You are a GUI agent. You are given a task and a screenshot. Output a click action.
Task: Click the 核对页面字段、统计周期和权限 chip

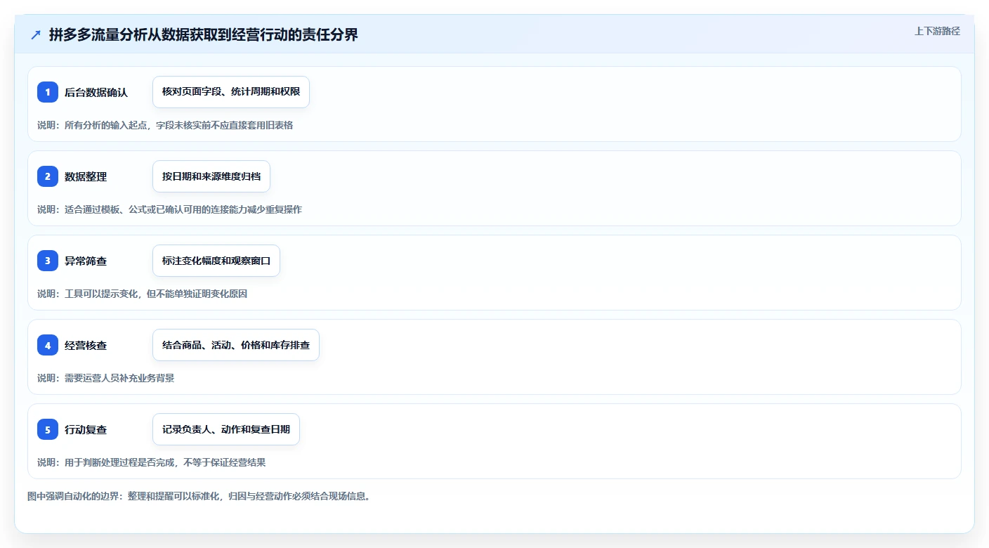pos(231,92)
